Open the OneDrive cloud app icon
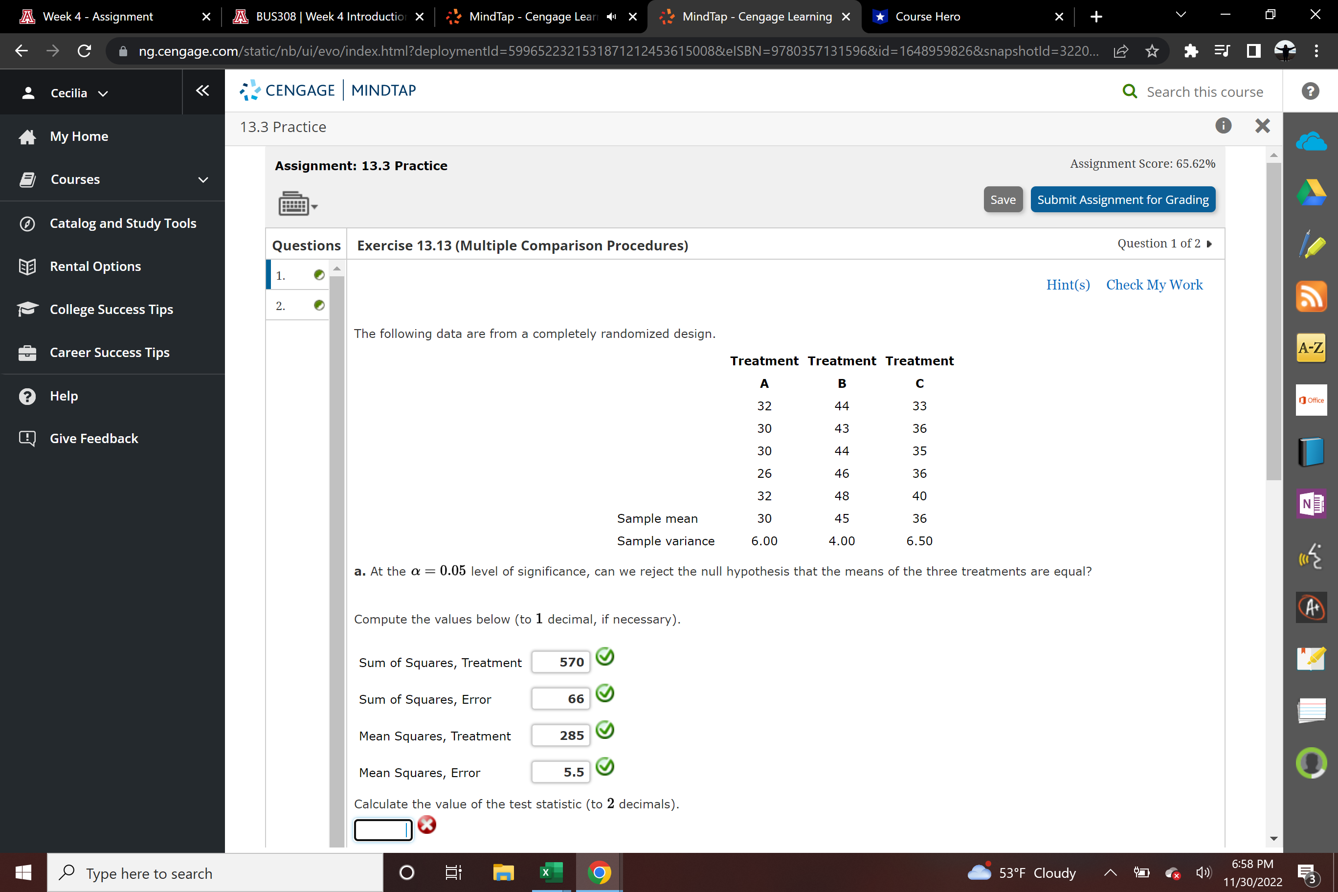1338x892 pixels. [x=1311, y=141]
